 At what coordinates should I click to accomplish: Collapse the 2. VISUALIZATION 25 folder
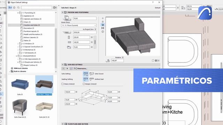coord(16,56)
